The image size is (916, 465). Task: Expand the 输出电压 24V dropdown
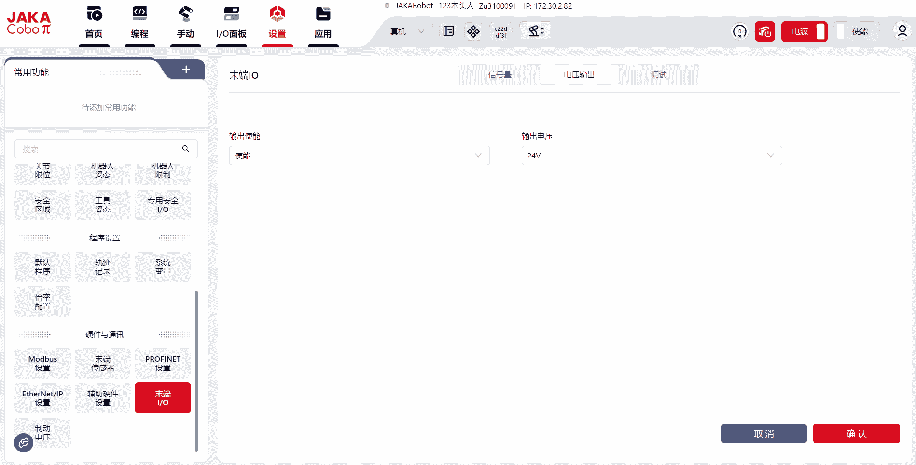click(x=651, y=155)
